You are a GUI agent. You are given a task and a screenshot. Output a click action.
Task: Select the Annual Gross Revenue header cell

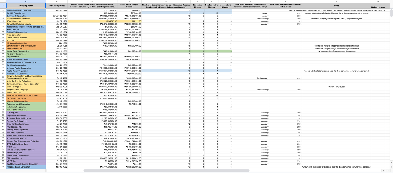click(x=93, y=6)
